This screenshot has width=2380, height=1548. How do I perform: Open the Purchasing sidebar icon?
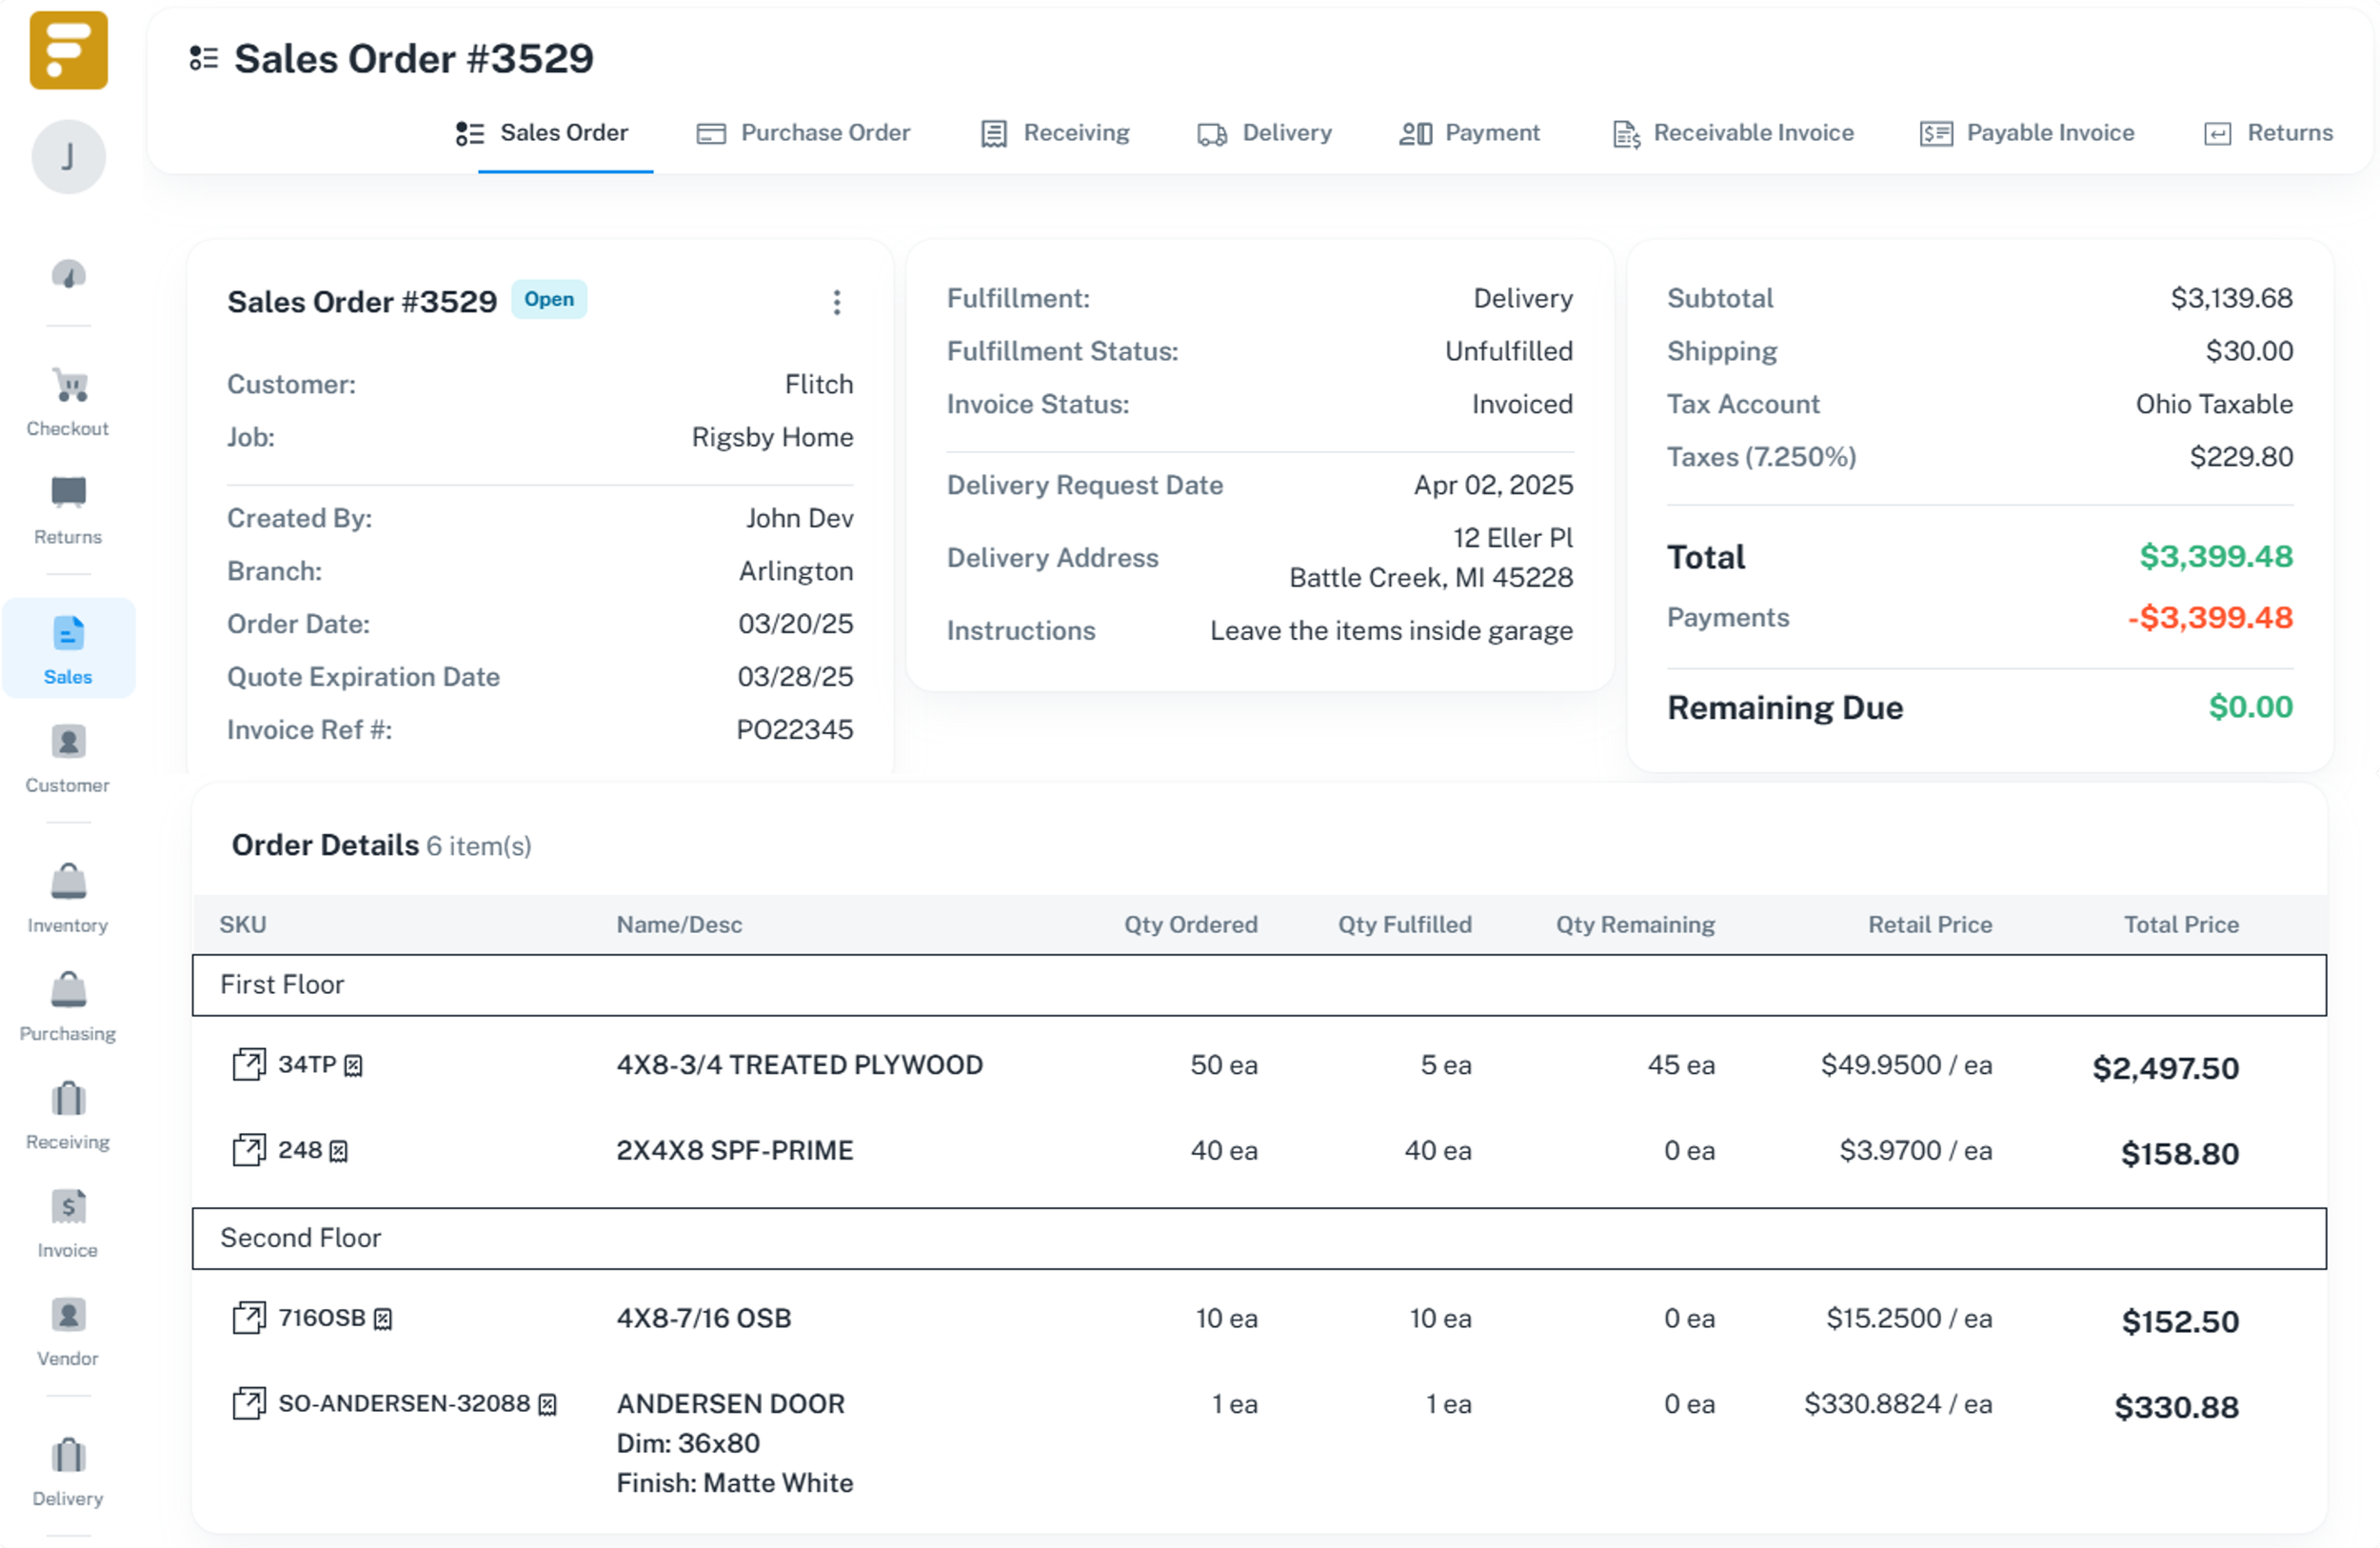[x=68, y=991]
